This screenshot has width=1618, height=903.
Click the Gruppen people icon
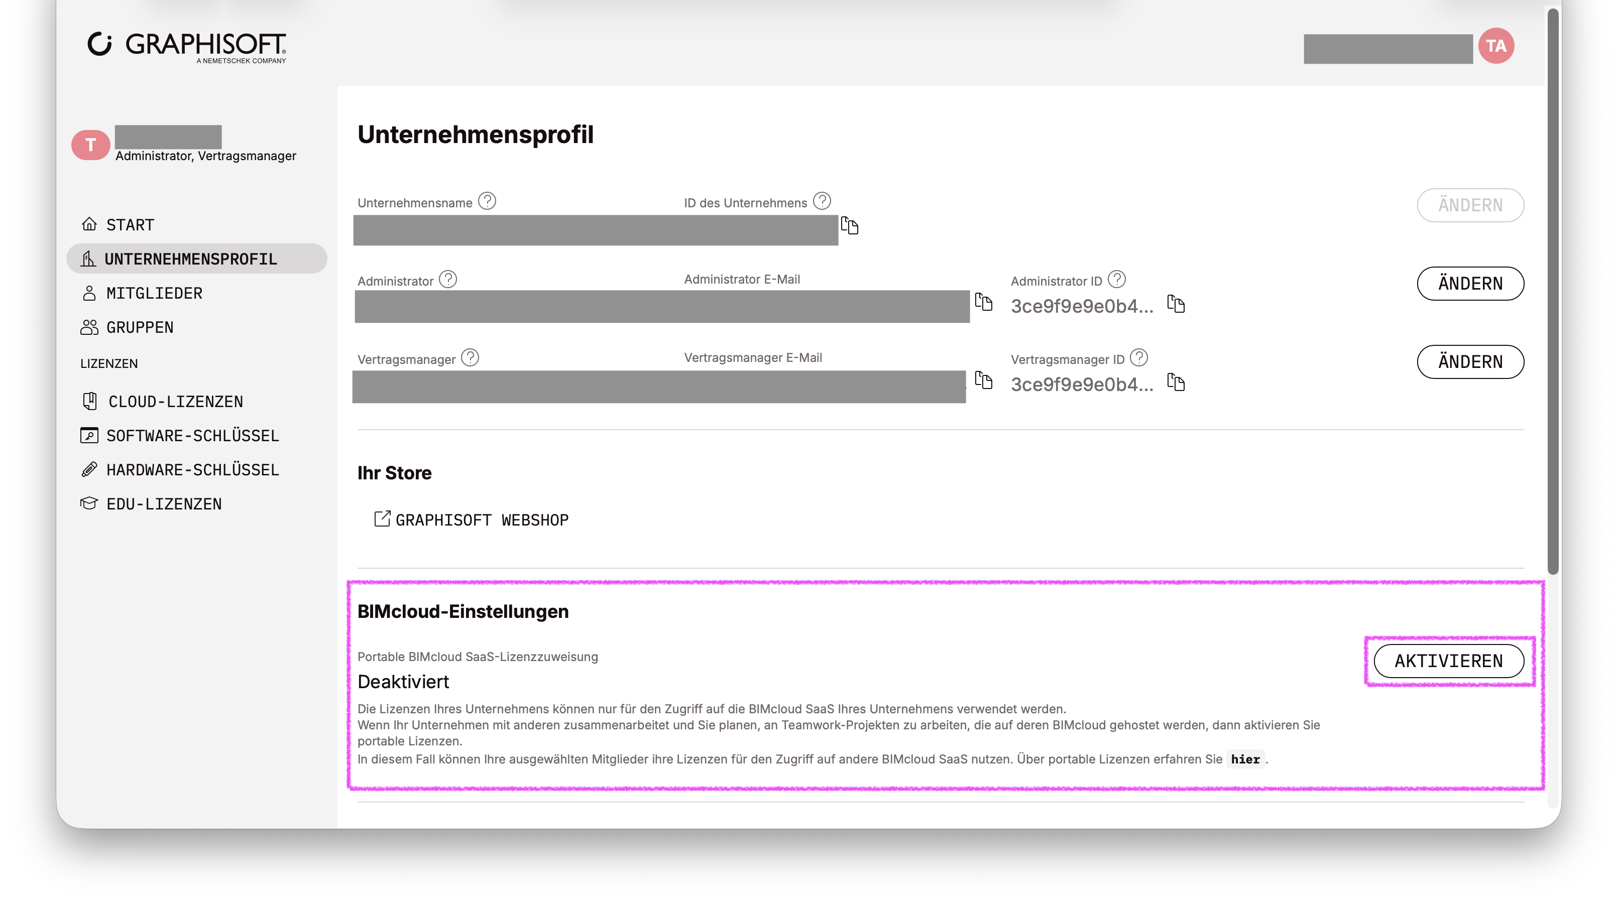point(89,327)
